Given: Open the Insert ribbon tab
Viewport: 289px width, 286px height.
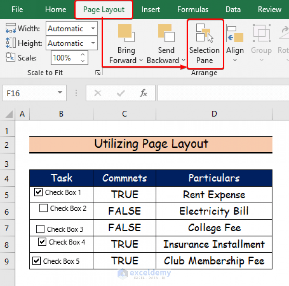Looking at the screenshot, I should point(151,9).
